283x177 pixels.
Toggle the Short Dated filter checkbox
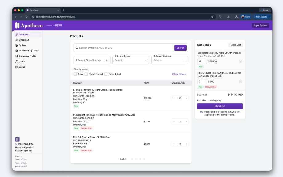tap(86, 74)
